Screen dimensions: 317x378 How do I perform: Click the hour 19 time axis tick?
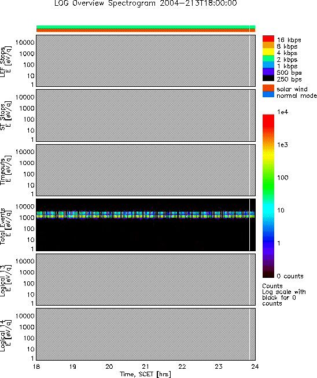pos(73,366)
